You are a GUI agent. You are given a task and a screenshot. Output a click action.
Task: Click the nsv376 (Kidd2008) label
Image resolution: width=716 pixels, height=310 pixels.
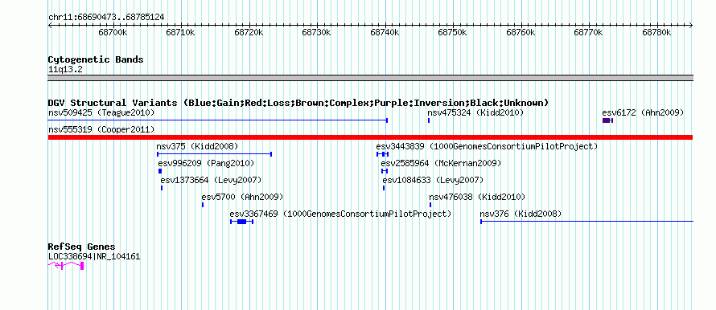[521, 214]
